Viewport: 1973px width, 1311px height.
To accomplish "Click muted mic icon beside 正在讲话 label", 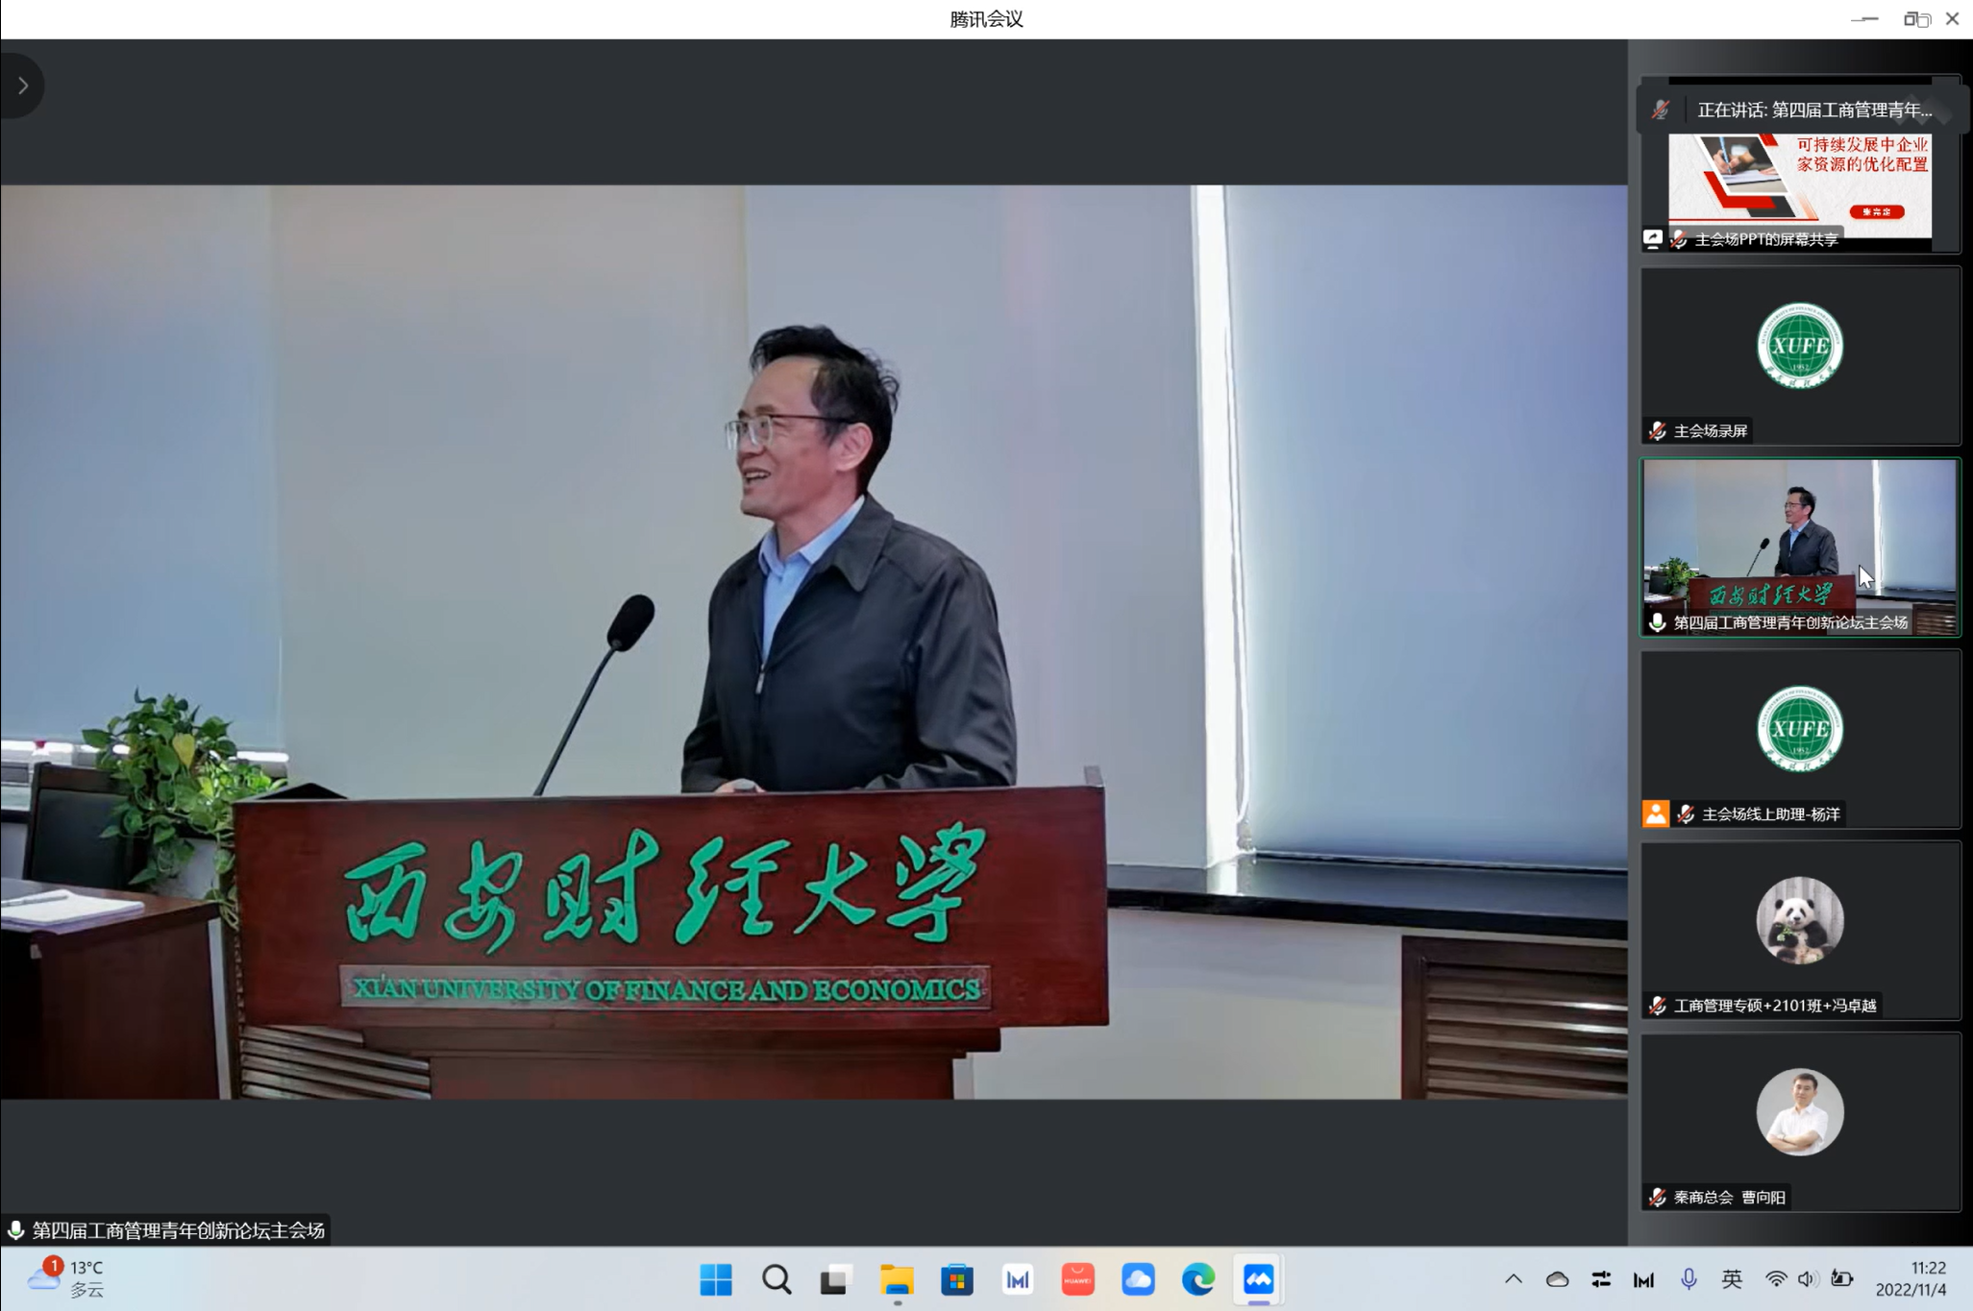I will pos(1661,109).
